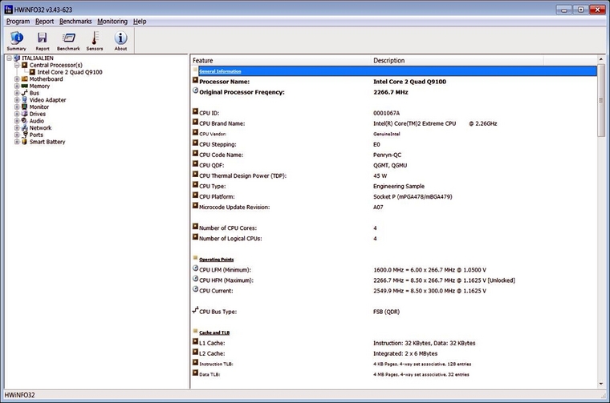Select the L2 Cache row

[x=394, y=353]
